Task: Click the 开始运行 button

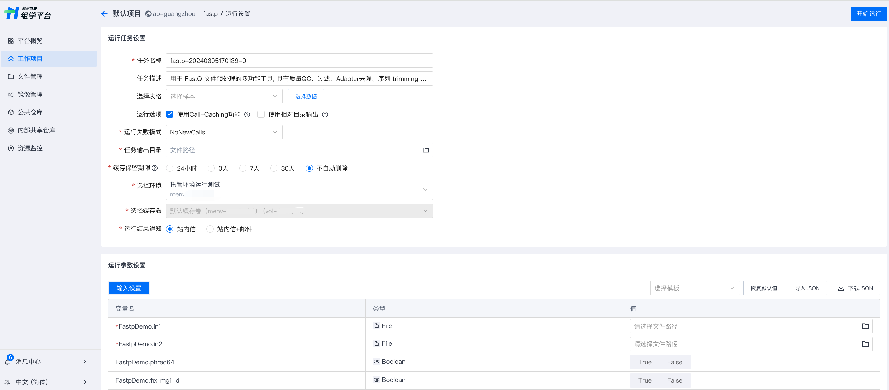Action: [868, 14]
